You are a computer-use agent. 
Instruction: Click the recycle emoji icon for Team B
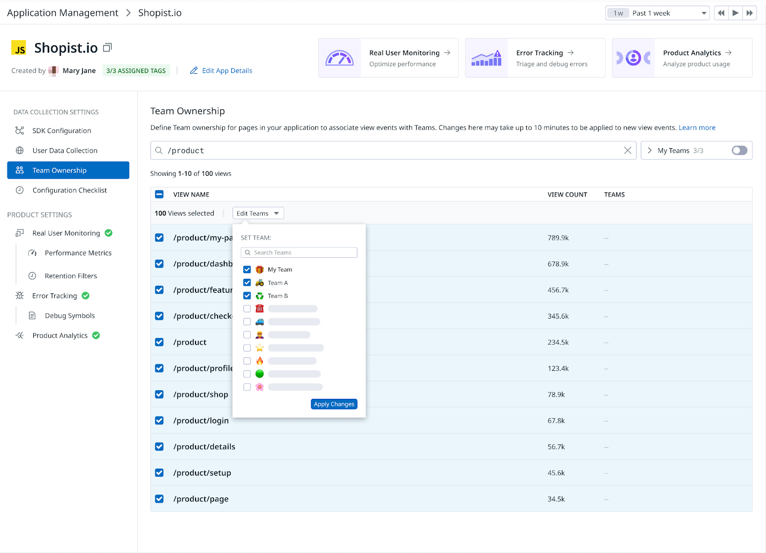(x=259, y=296)
